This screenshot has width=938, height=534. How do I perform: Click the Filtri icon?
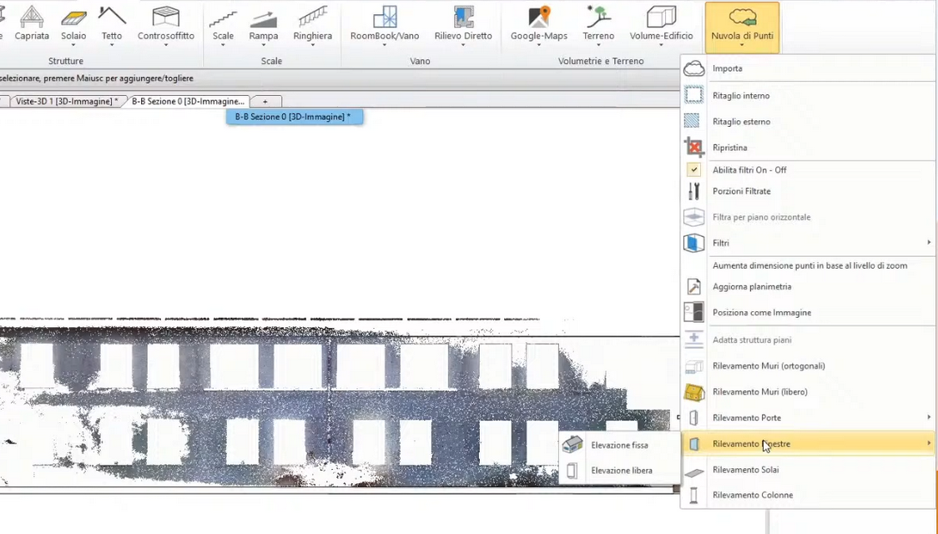(x=694, y=243)
